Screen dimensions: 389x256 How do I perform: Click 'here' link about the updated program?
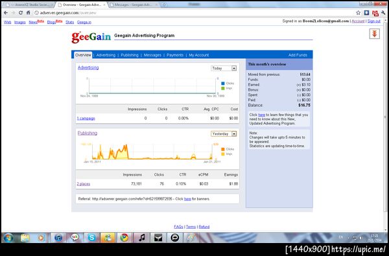click(x=261, y=115)
